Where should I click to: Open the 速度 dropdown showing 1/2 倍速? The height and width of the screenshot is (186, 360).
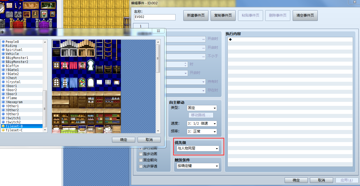coord(202,124)
